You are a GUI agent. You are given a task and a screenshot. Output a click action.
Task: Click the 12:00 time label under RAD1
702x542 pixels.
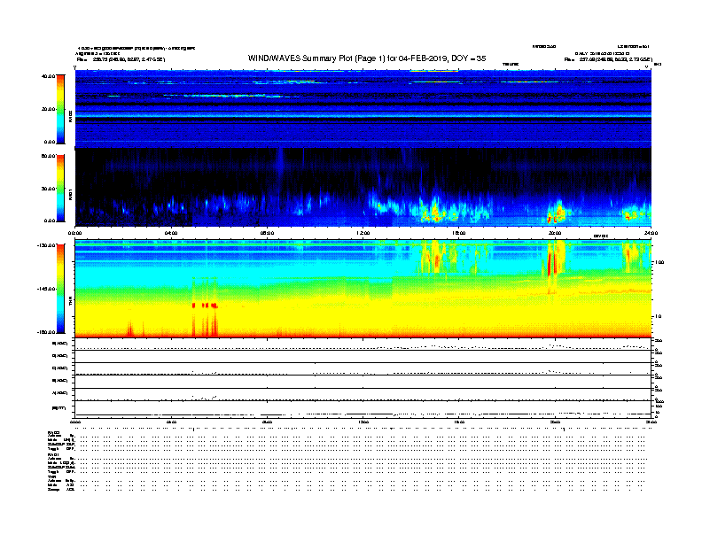363,233
